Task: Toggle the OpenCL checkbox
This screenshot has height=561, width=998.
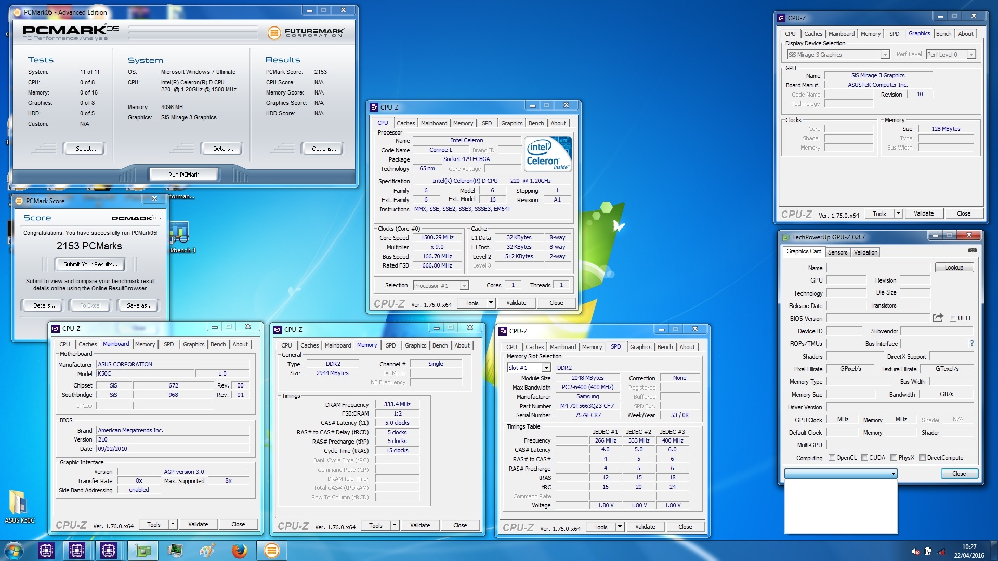Action: click(x=832, y=458)
